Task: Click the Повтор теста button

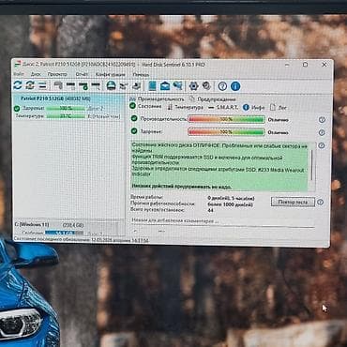Action: (293, 202)
